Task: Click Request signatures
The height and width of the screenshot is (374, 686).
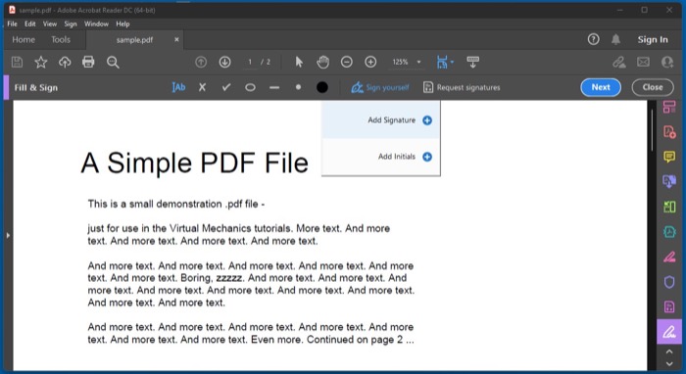Action: [x=462, y=87]
